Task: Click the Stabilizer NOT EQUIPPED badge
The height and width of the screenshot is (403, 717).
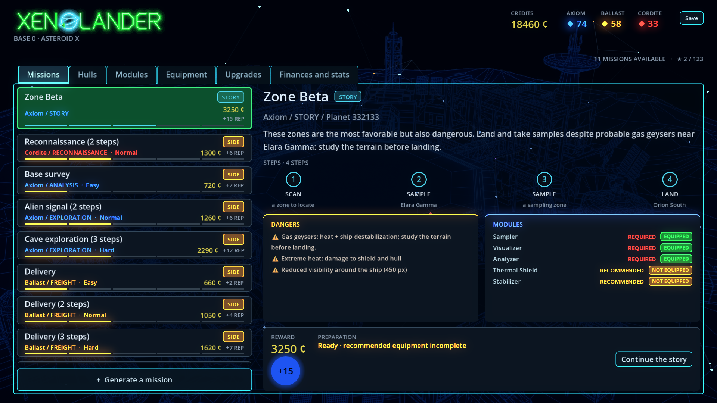Action: [x=670, y=281]
